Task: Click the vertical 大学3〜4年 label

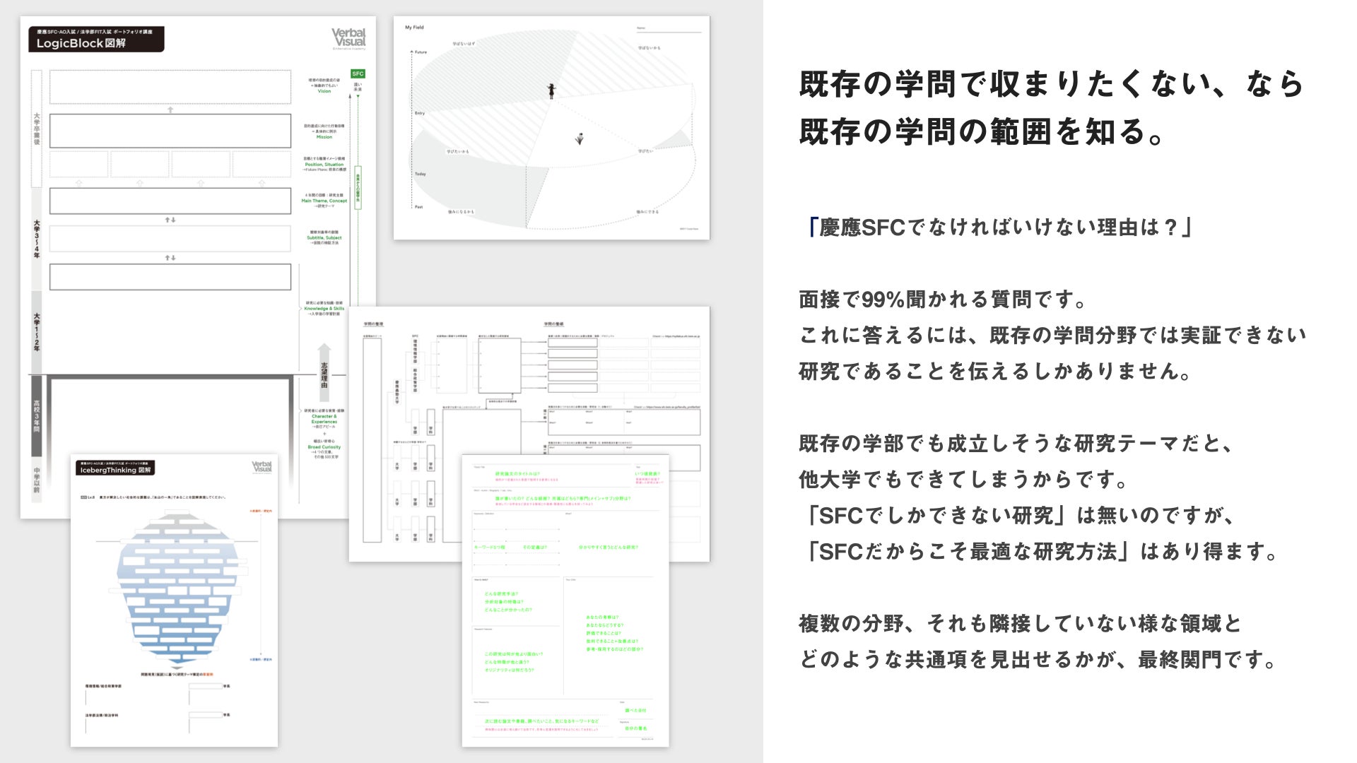Action: tap(37, 239)
